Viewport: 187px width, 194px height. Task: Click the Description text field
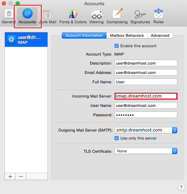(146, 63)
